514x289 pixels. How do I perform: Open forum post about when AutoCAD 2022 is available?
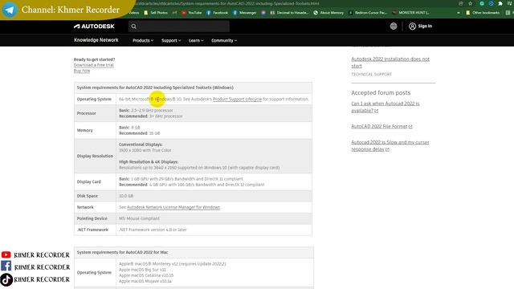coord(385,107)
